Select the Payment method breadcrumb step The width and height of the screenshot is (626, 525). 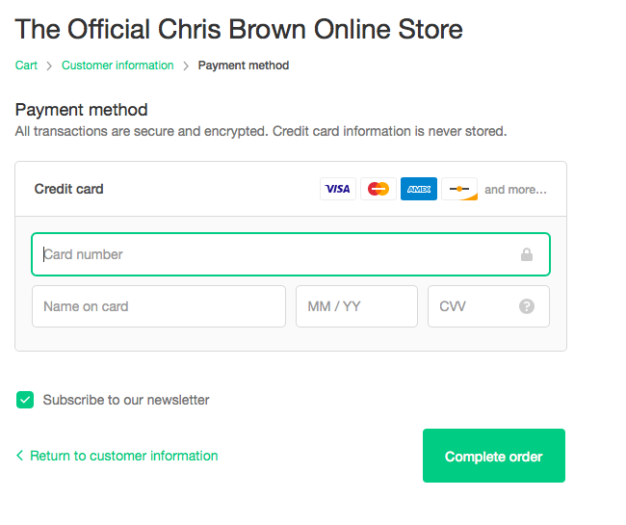click(x=244, y=66)
